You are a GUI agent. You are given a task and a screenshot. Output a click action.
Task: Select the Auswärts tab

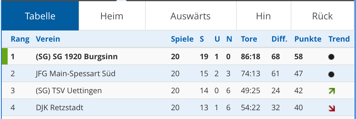click(x=190, y=16)
